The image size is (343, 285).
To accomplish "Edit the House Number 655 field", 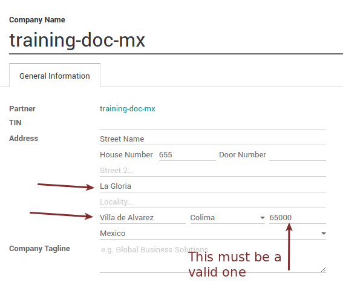I will pyautogui.click(x=188, y=155).
